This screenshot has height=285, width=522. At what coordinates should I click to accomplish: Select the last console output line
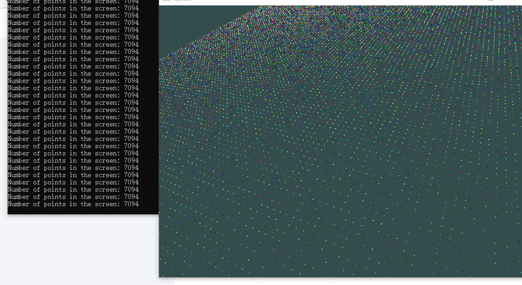click(73, 204)
